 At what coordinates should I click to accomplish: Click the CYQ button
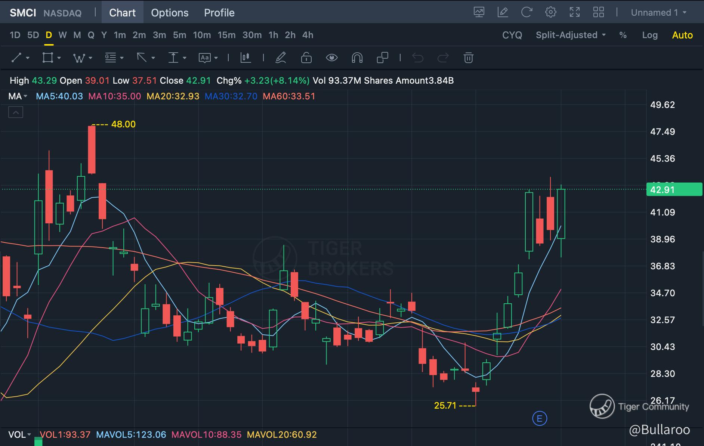pyautogui.click(x=512, y=35)
